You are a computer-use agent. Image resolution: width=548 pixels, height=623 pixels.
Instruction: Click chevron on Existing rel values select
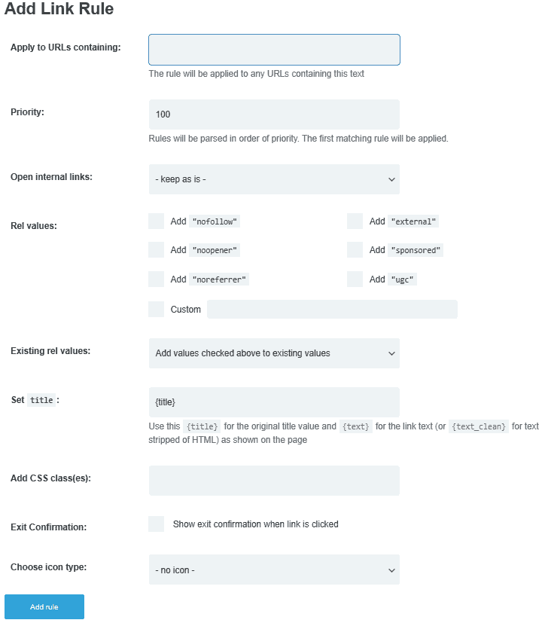(391, 353)
